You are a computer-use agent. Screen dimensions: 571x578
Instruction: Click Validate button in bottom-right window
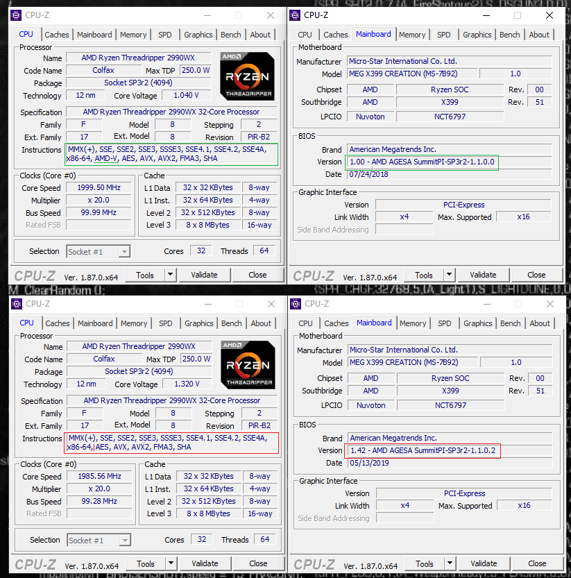pyautogui.click(x=484, y=563)
